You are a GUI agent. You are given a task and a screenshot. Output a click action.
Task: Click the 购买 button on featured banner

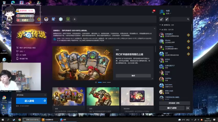[x=133, y=76]
